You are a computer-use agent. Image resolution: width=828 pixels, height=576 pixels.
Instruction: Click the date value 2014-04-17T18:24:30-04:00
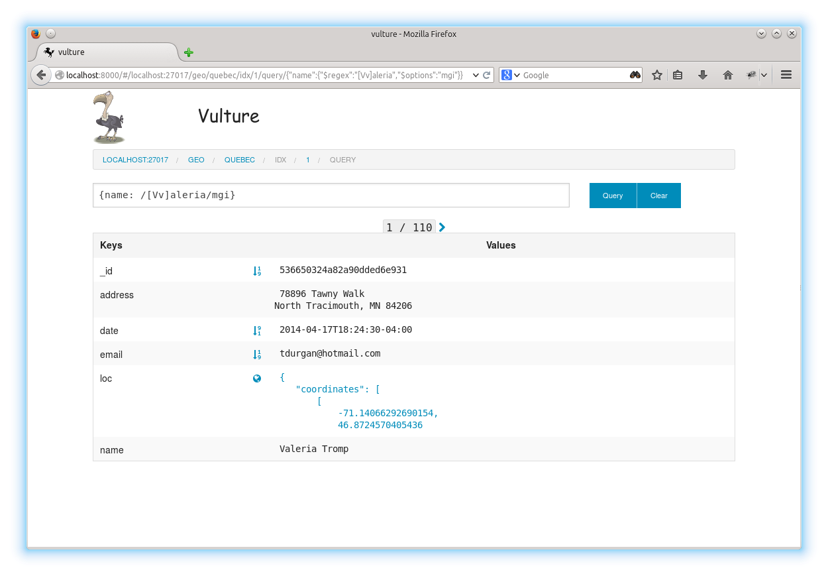coord(346,329)
